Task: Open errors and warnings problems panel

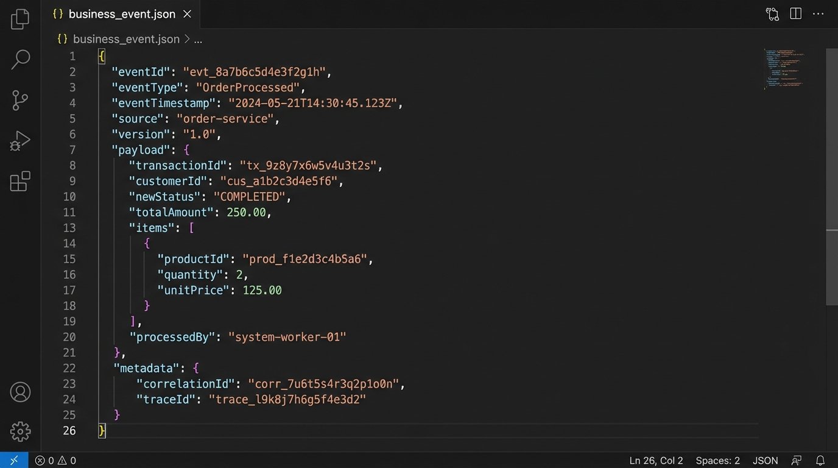Action: (55, 461)
